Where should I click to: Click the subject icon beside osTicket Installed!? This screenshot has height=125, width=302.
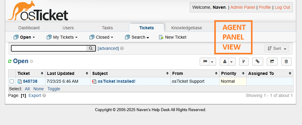[94, 82]
